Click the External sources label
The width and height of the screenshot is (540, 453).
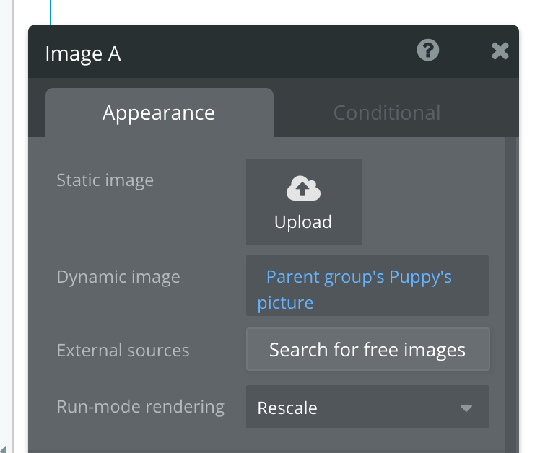123,351
